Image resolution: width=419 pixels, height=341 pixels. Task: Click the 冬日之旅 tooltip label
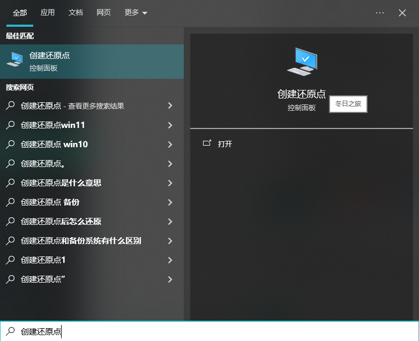pyautogui.click(x=348, y=104)
